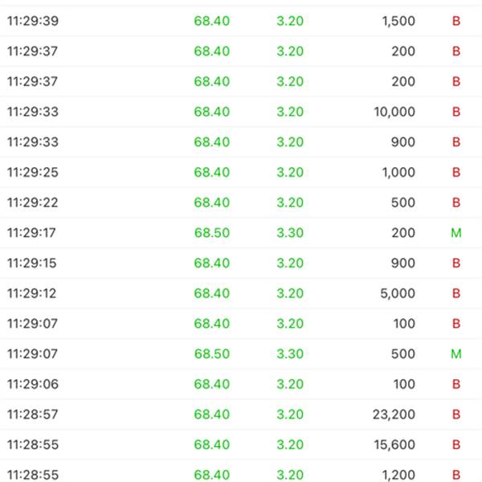
Task: Select the 1,000 volume value
Action: pyautogui.click(x=399, y=173)
